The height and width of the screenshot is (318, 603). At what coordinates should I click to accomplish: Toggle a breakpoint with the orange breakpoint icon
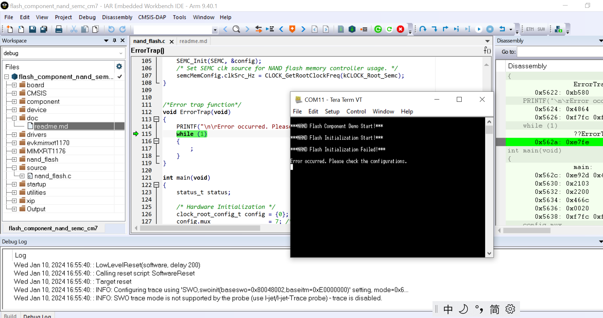[292, 29]
